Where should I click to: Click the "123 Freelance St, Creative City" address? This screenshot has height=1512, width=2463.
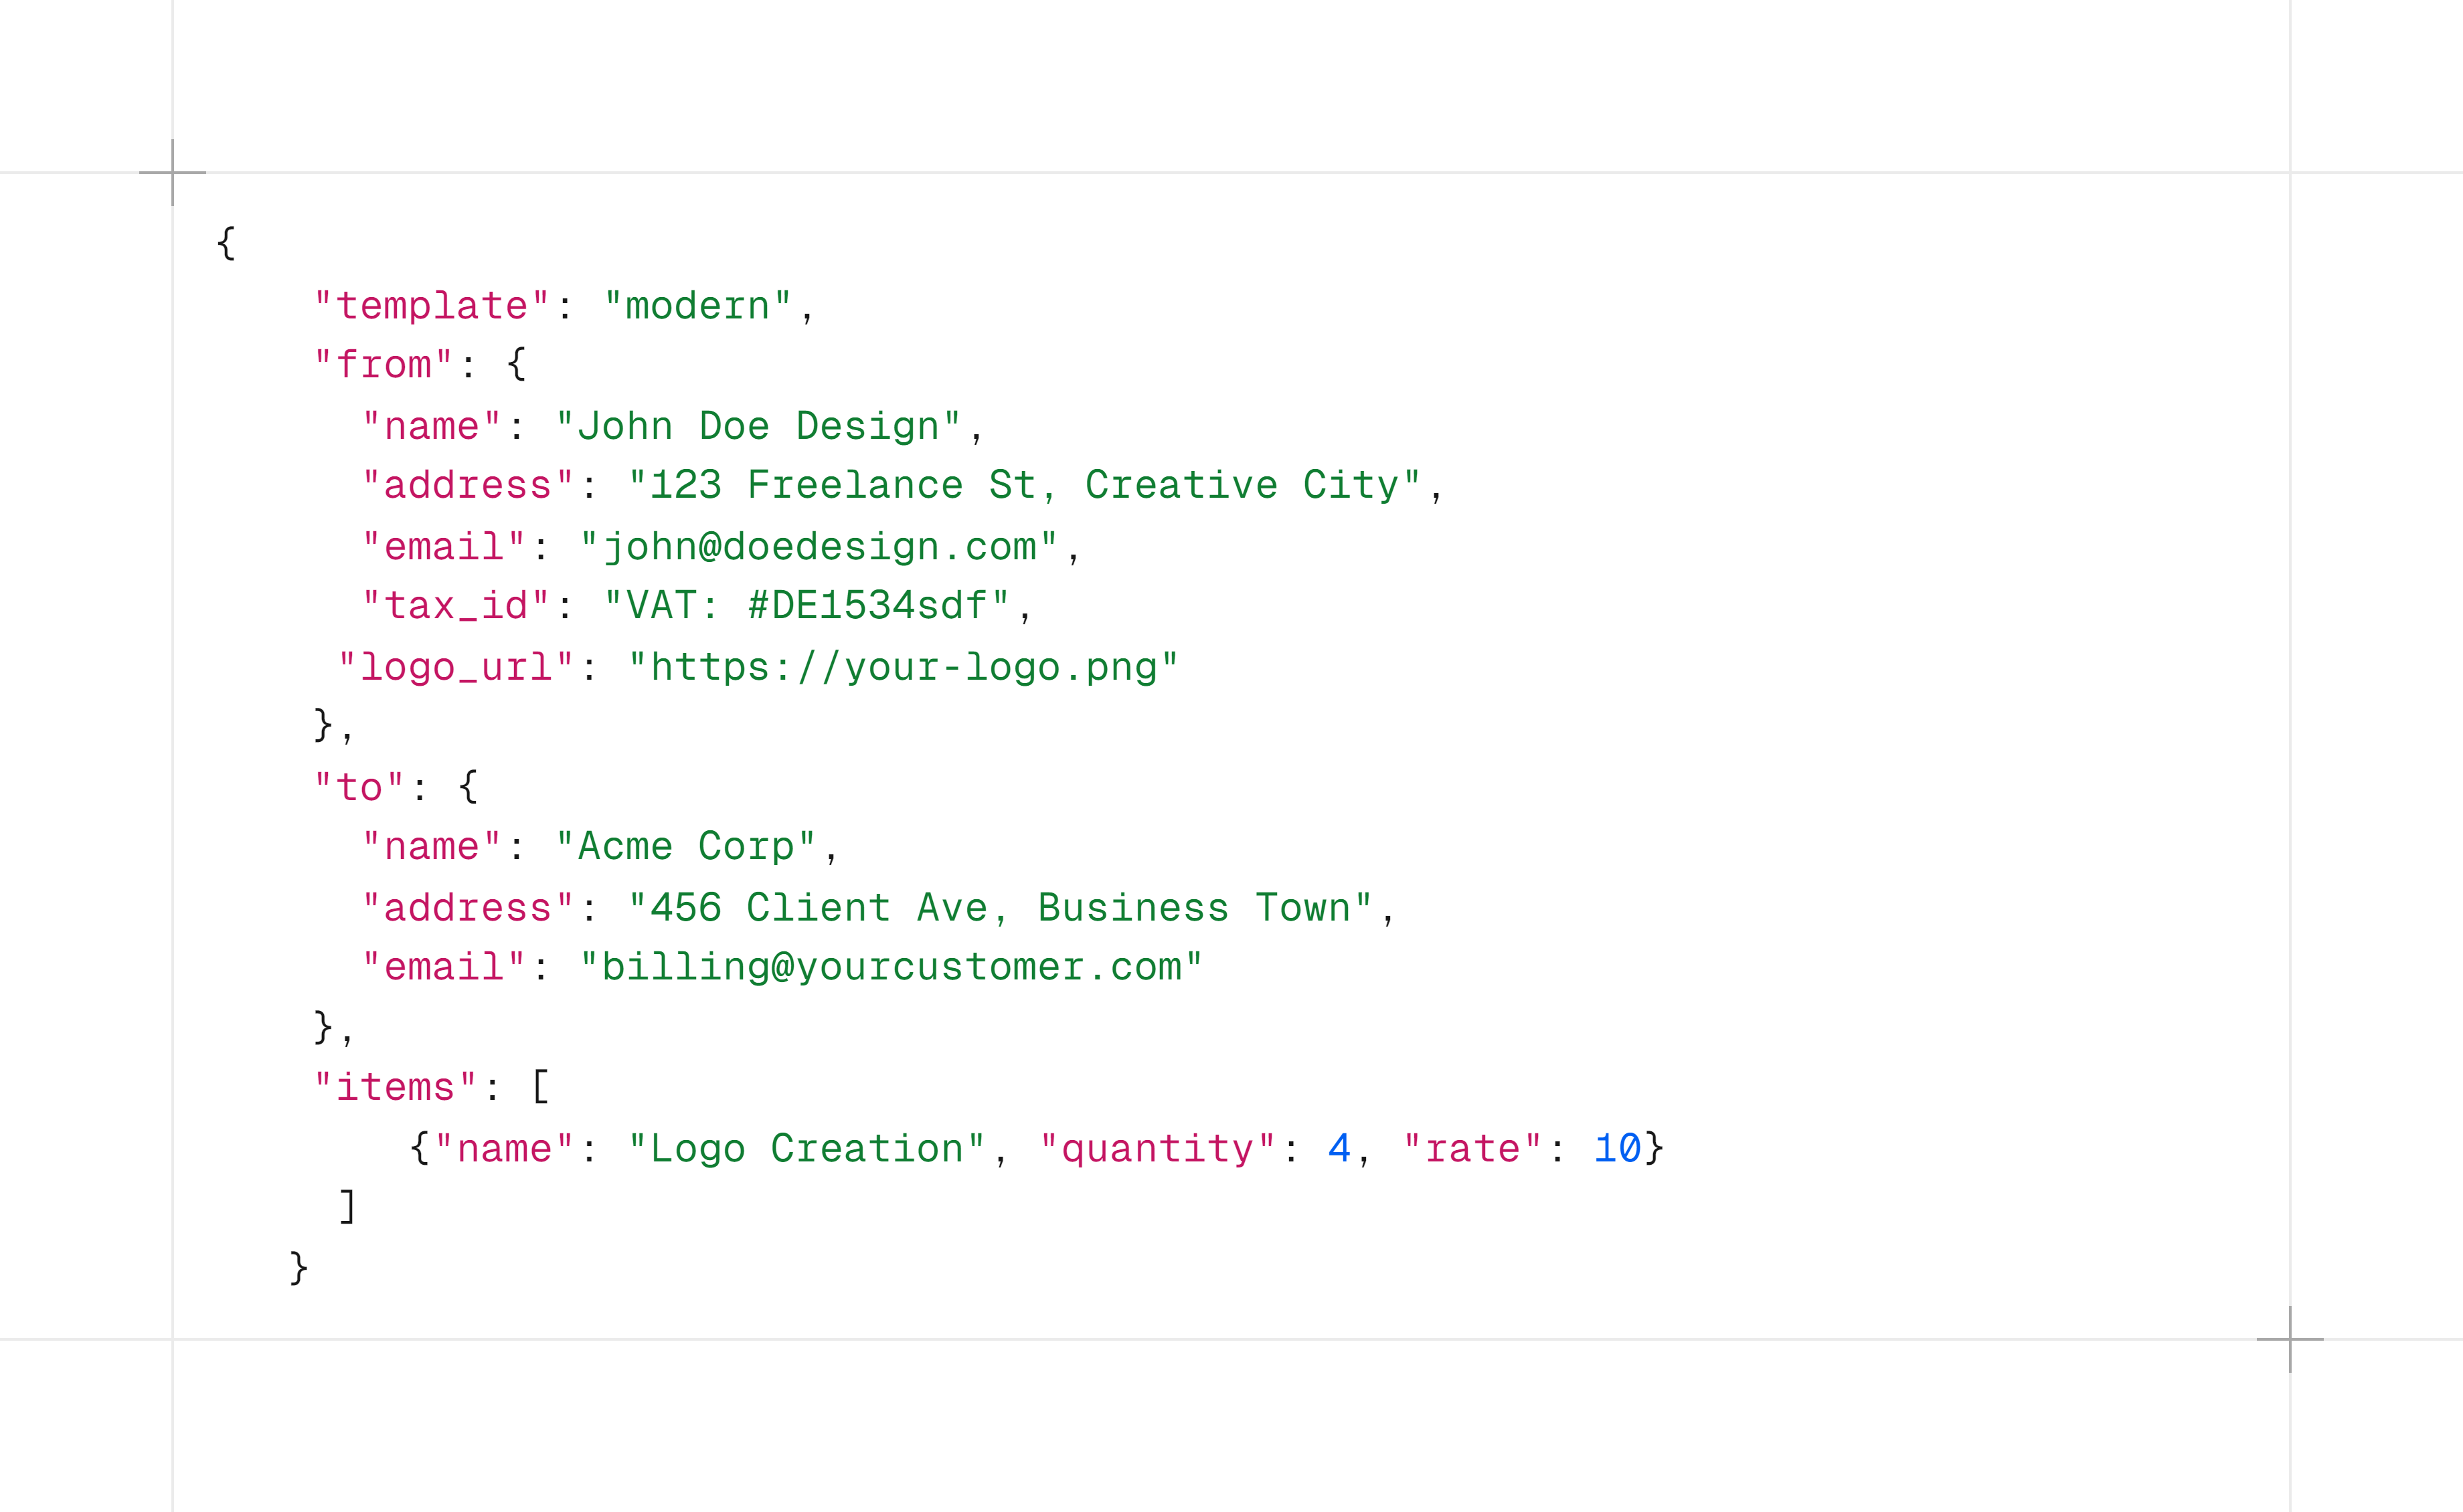pyautogui.click(x=1025, y=485)
